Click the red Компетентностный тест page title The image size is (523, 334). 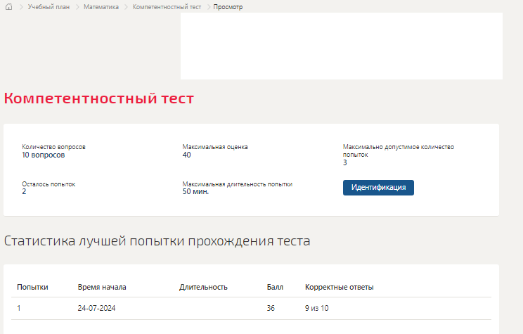coord(98,98)
